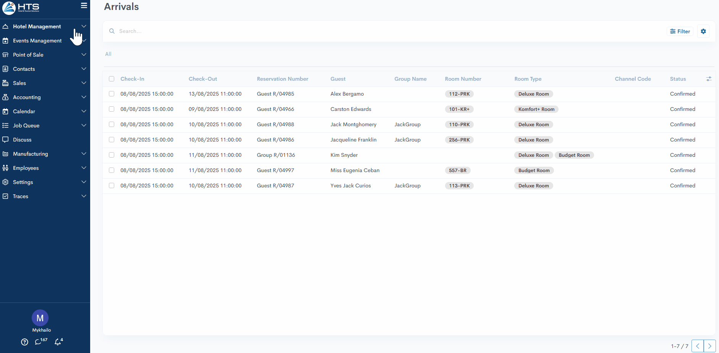This screenshot has height=353, width=719.
Task: Expand Accounting section chevron
Action: click(84, 97)
